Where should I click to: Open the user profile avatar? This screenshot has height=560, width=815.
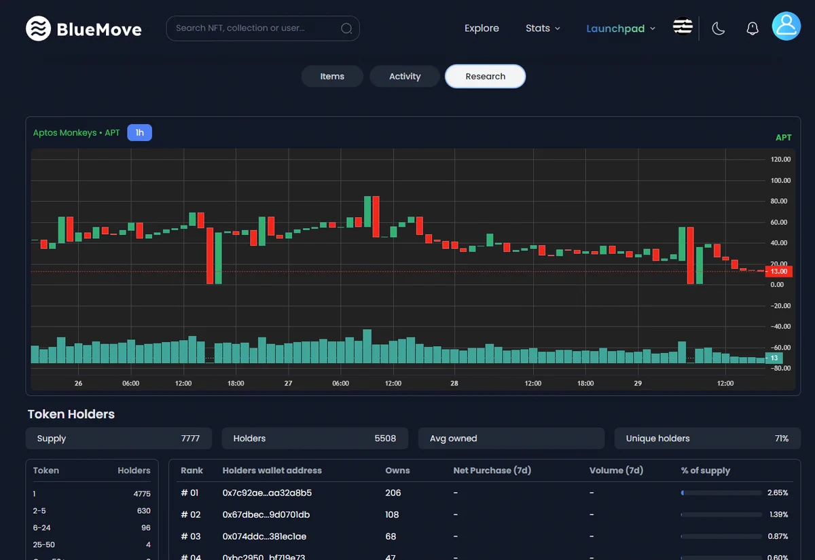click(786, 26)
